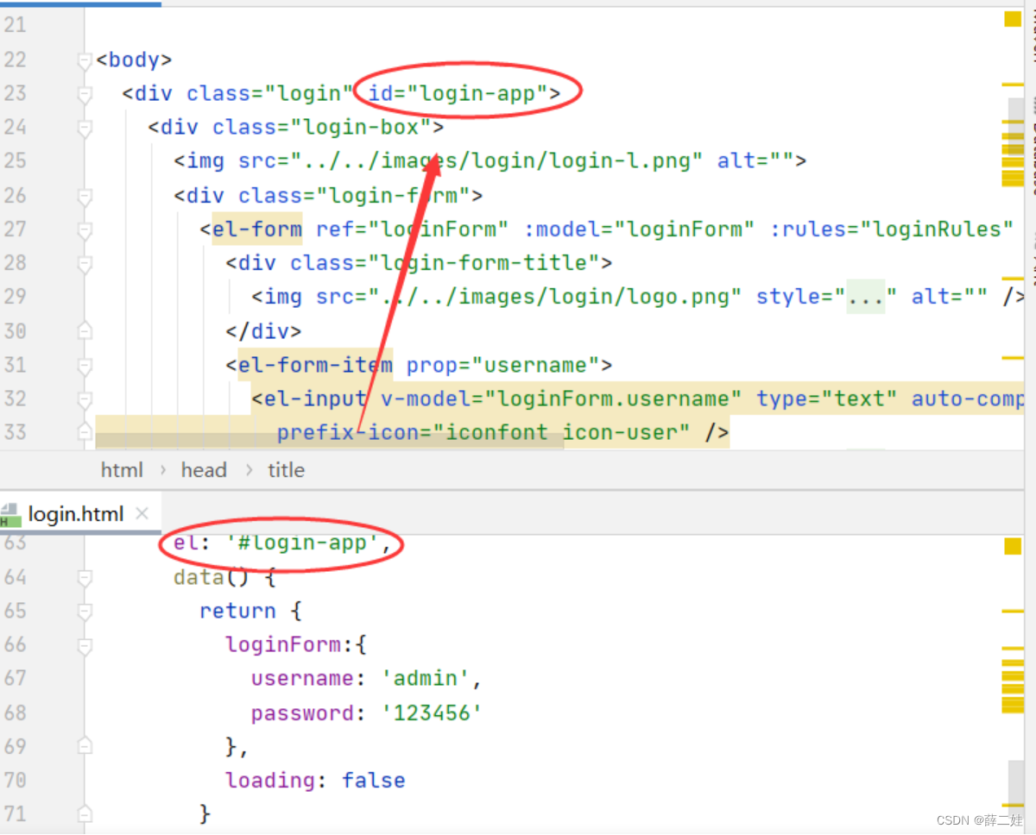Collapse the return block fold on line 65
1036x835 pixels.
point(85,612)
